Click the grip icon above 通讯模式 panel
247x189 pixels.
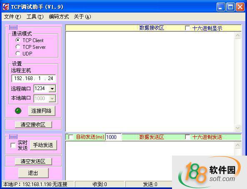[13, 27]
